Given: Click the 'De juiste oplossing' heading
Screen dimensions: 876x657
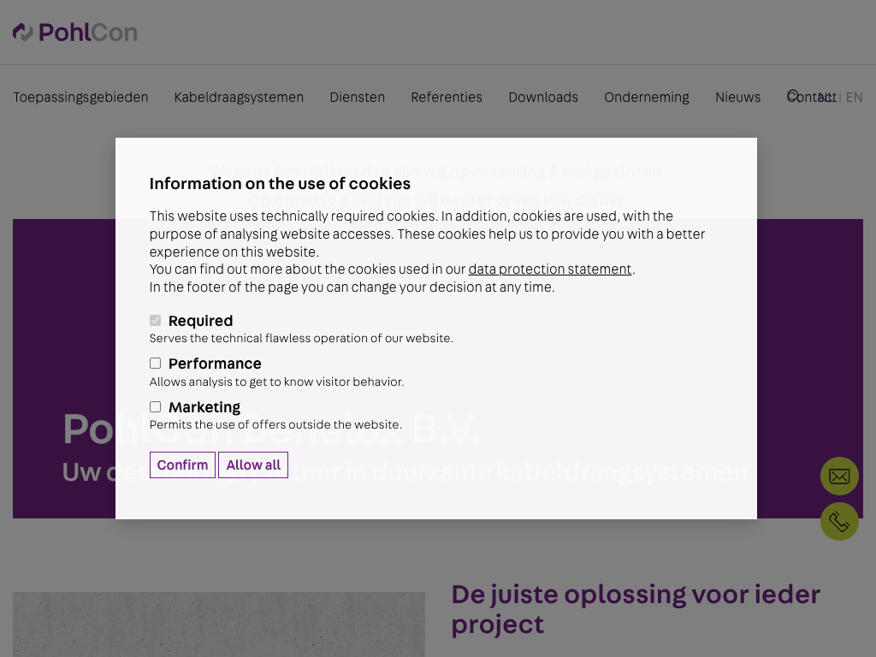Looking at the screenshot, I should pyautogui.click(x=635, y=608).
